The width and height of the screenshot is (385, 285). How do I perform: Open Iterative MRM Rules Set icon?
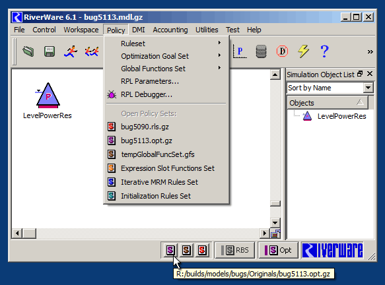point(112,182)
